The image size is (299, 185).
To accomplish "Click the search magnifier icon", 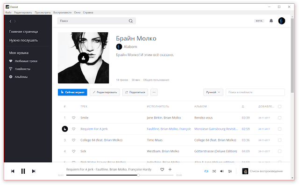I will pos(131,21).
